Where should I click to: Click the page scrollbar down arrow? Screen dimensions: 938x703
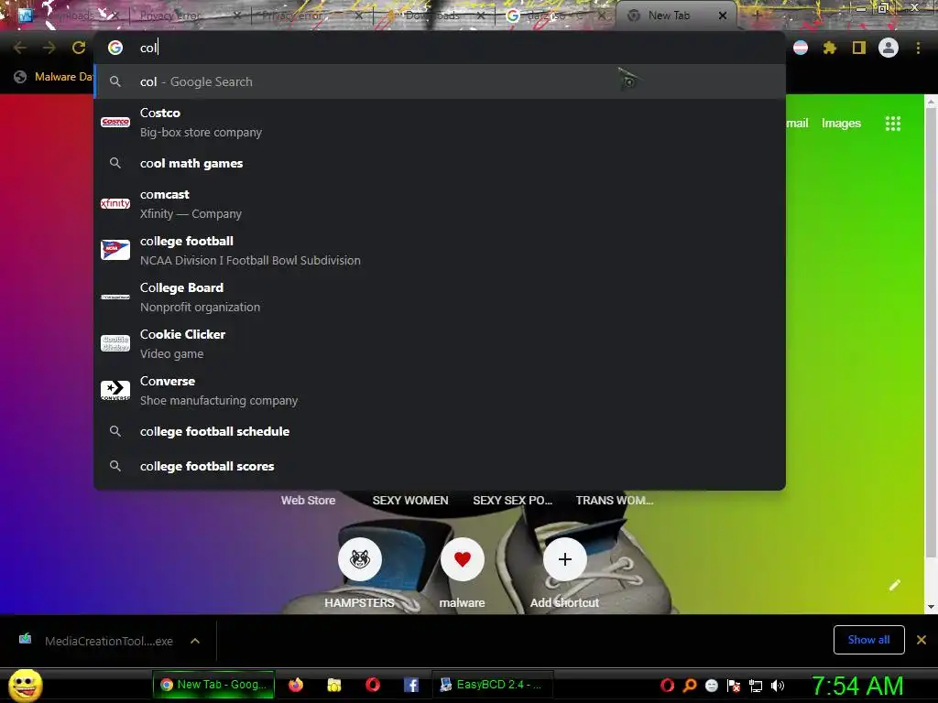coord(931,607)
